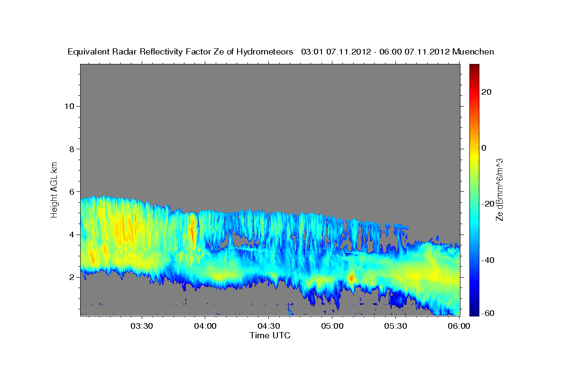Click the '05:00' time tick label
The height and width of the screenshot is (379, 569).
pos(332,326)
